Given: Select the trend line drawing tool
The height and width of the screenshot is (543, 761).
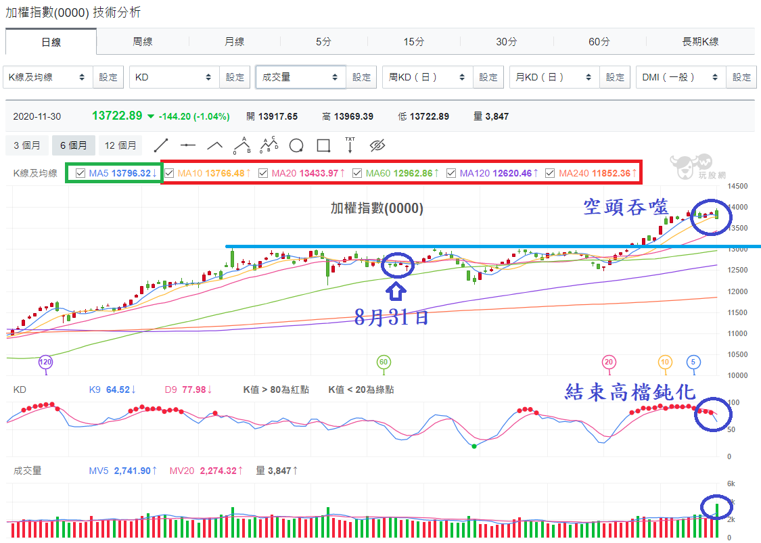Looking at the screenshot, I should tap(160, 145).
